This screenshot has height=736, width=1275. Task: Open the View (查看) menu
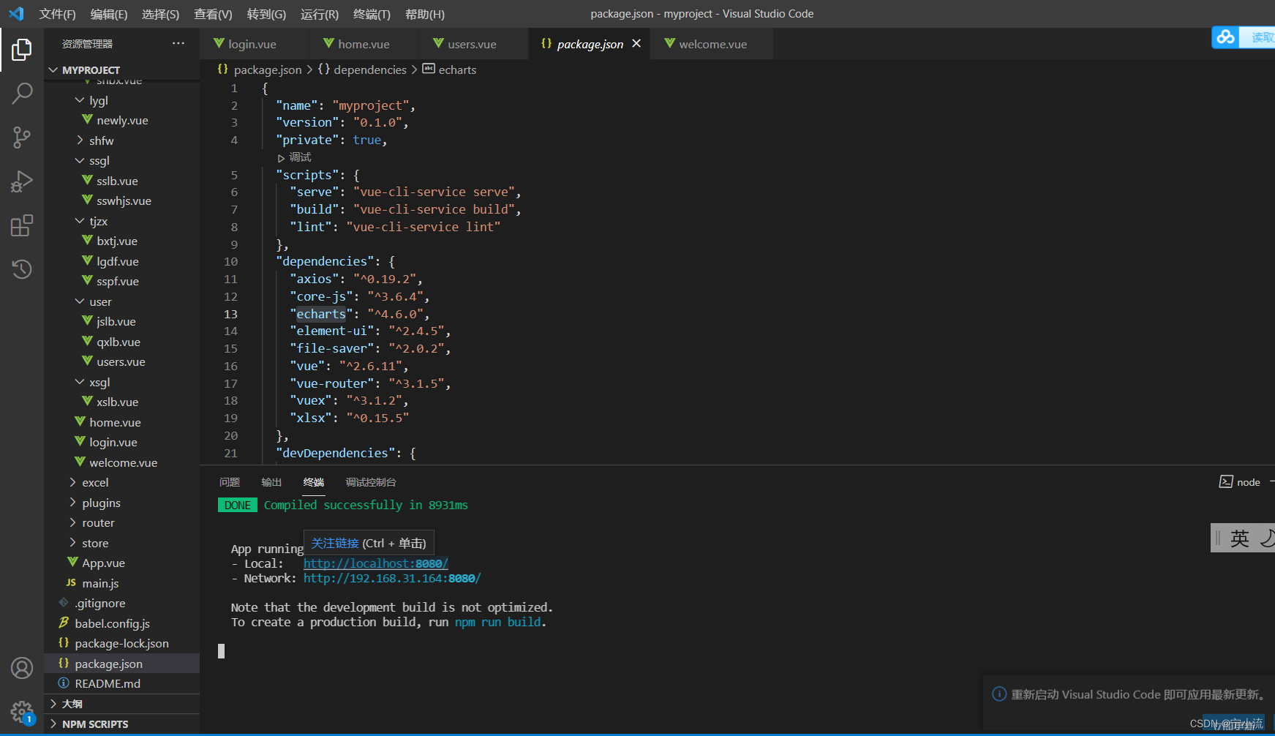(x=213, y=14)
